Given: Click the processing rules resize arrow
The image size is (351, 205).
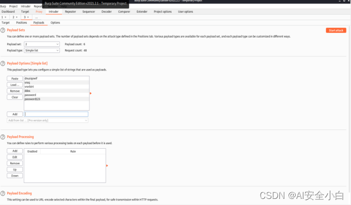Looking at the screenshot, I should click(107, 165).
